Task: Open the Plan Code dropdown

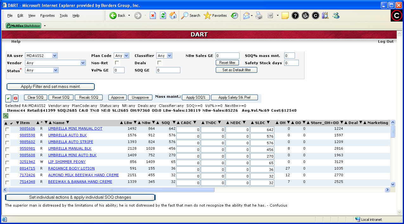Action: 122,56
